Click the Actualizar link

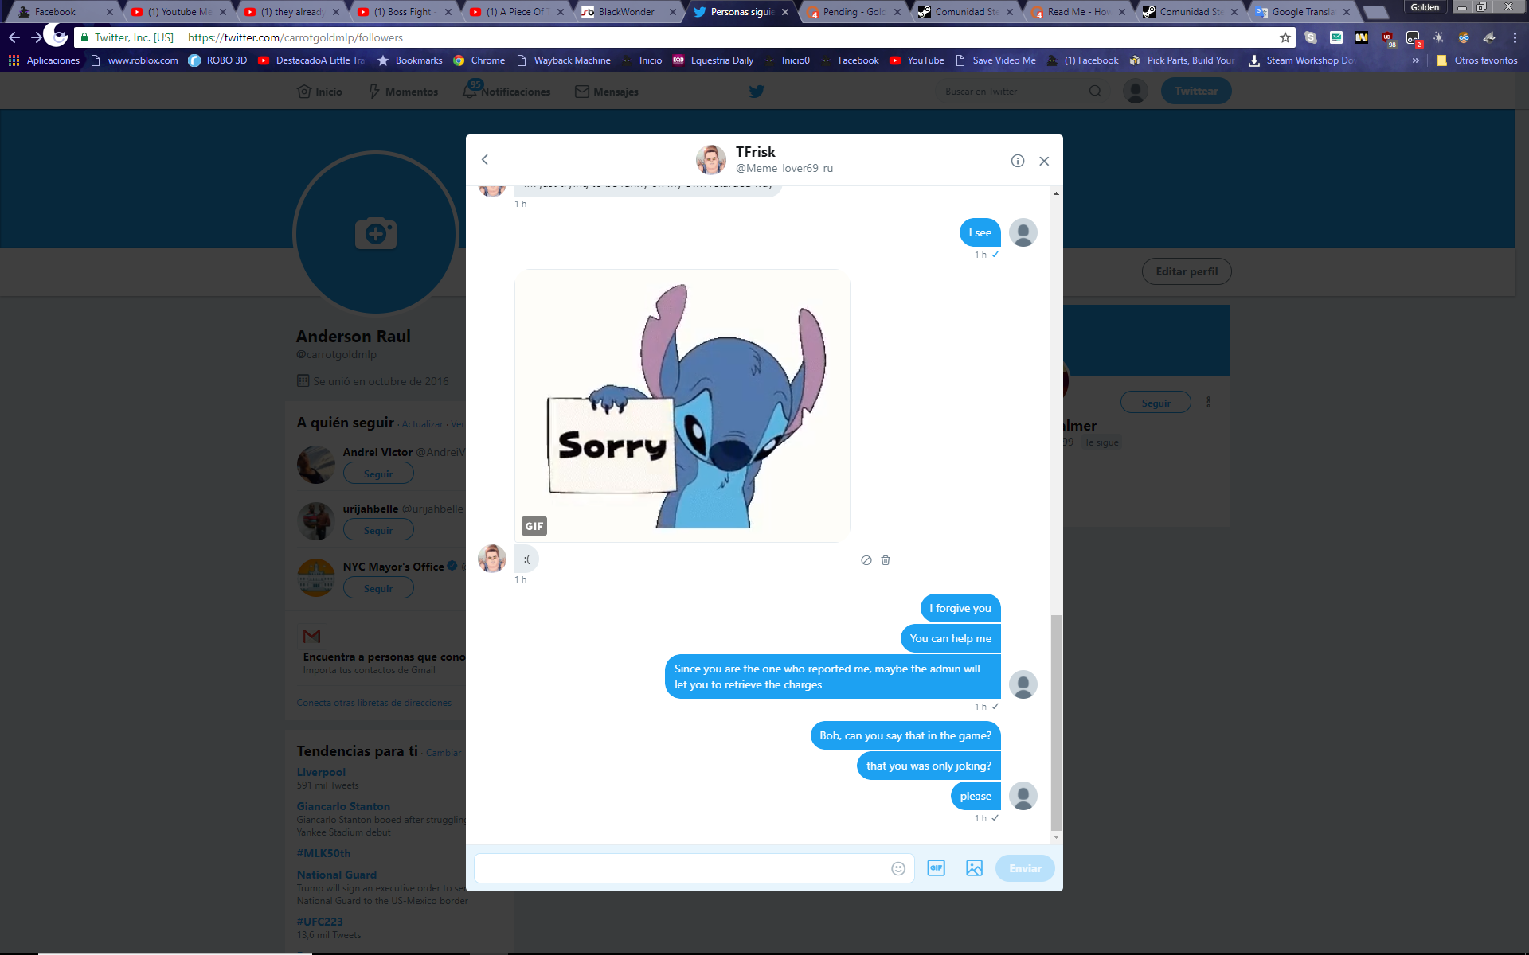[x=422, y=424]
